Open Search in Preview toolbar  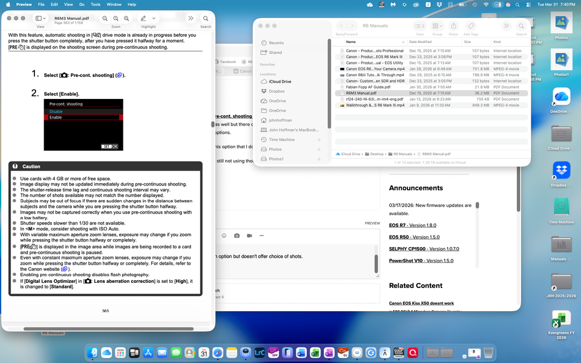pos(206,18)
